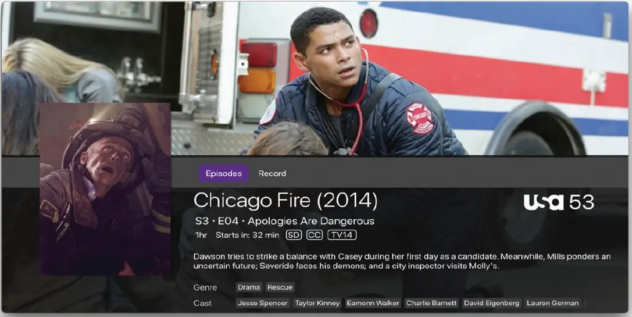Open cast member Lauren German
The width and height of the screenshot is (632, 317).
point(552,303)
